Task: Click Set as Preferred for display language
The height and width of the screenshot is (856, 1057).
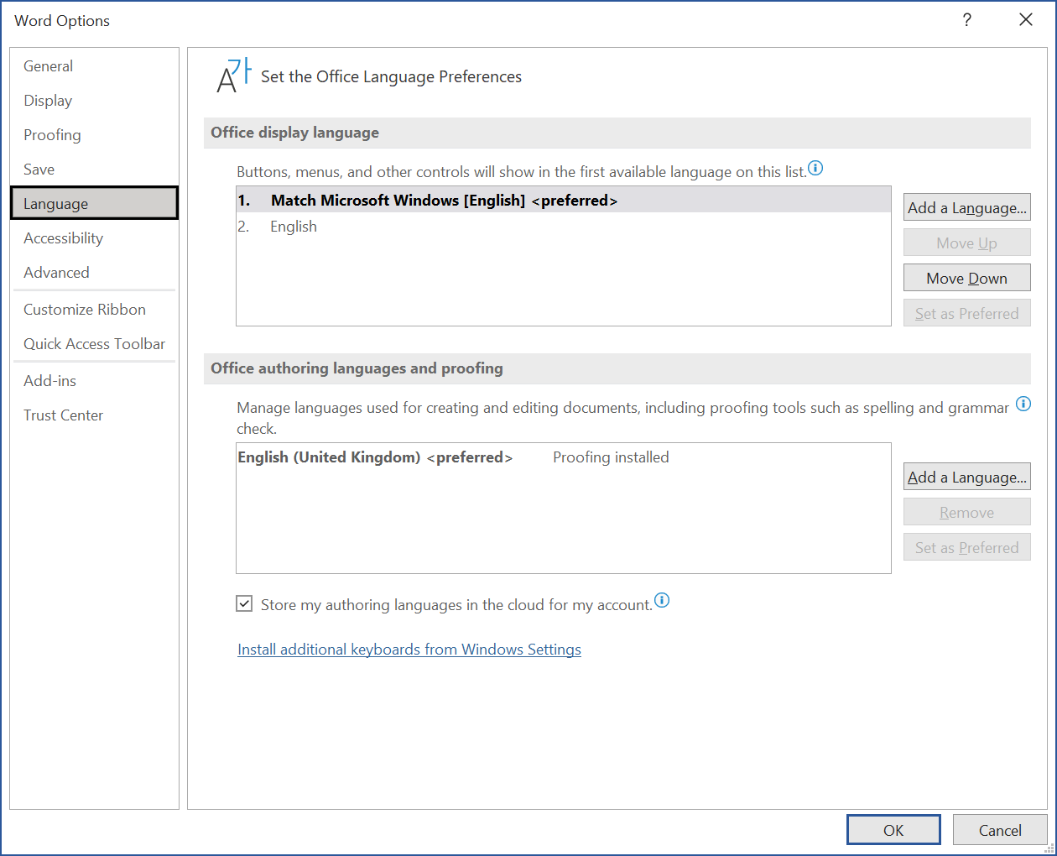Action: coord(967,313)
